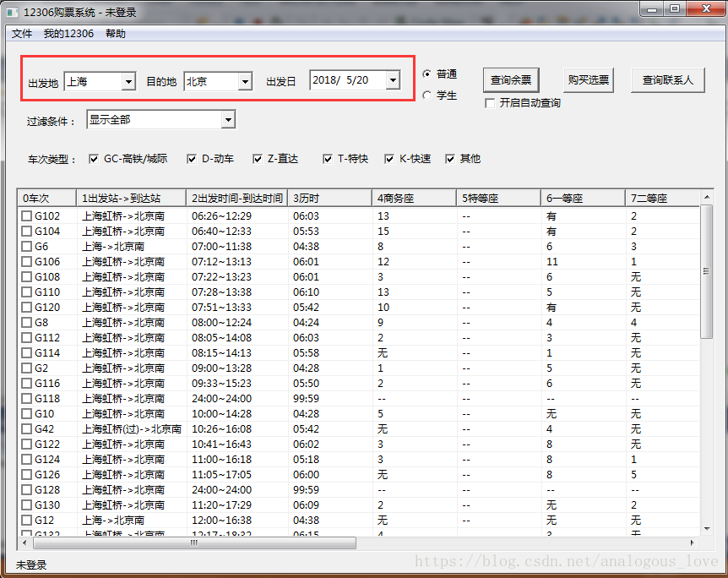Click the horizontal scrollbar thumb

coord(194,543)
